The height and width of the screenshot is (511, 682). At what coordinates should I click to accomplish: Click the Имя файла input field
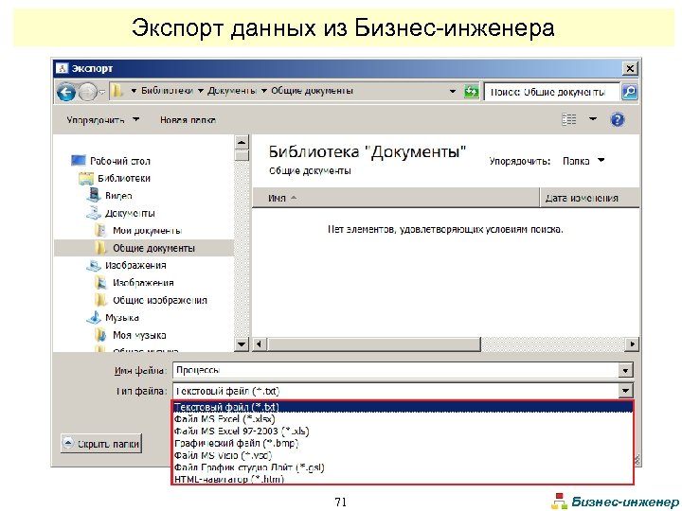tap(396, 370)
